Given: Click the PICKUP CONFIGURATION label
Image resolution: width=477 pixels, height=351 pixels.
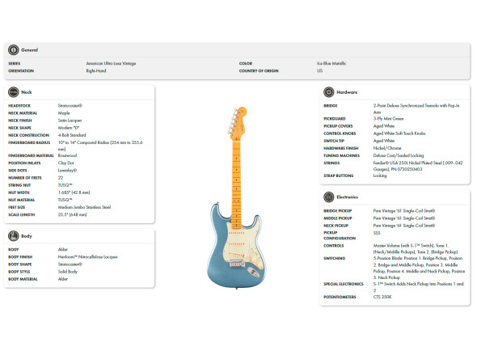Looking at the screenshot, I should point(340,235).
